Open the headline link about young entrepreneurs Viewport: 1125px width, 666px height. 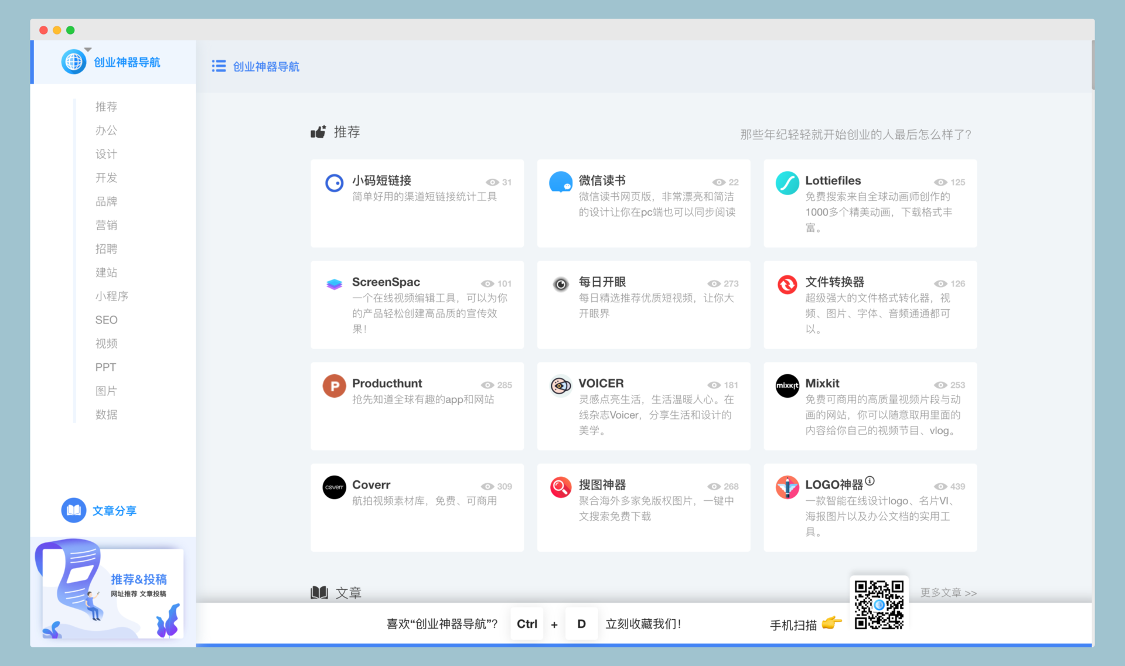coord(855,135)
